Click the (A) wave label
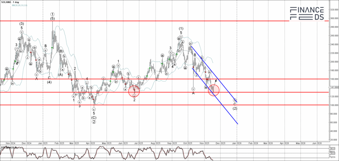The image size is (339, 161). coord(60,75)
